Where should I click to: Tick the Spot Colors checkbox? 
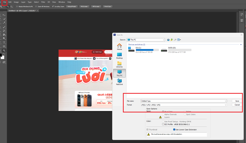point(185,114)
